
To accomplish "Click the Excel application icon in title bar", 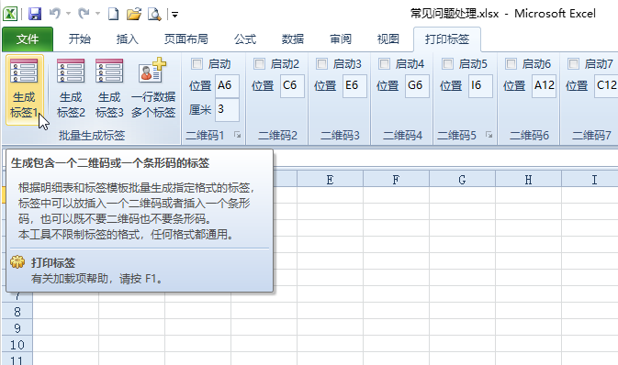I will click(x=10, y=14).
